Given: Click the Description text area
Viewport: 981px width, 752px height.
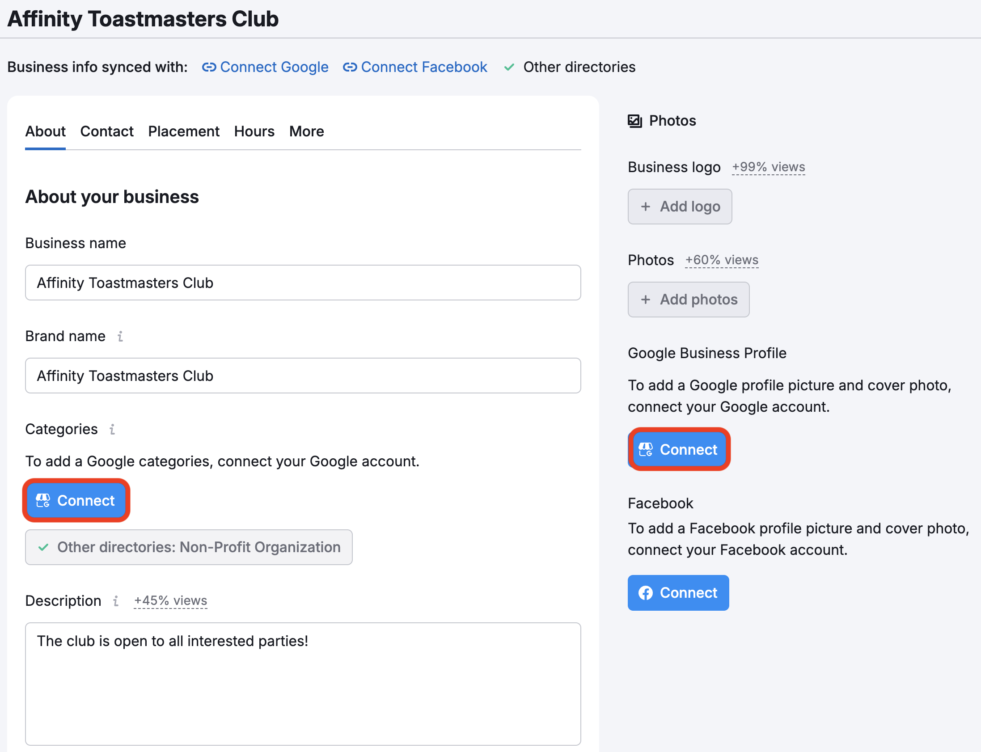Looking at the screenshot, I should pos(303,683).
